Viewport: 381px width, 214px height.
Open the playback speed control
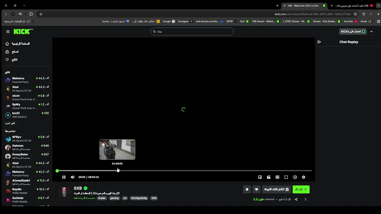click(295, 177)
